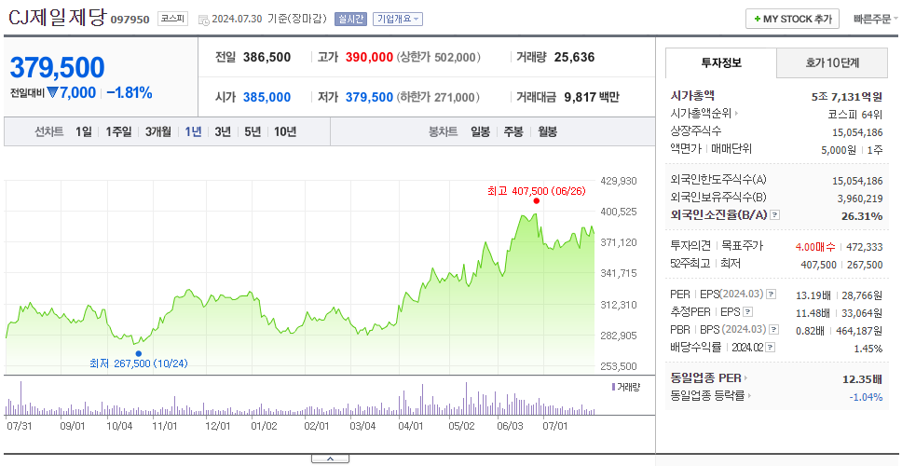Click the red 최고 407,500 marker dot

click(536, 200)
